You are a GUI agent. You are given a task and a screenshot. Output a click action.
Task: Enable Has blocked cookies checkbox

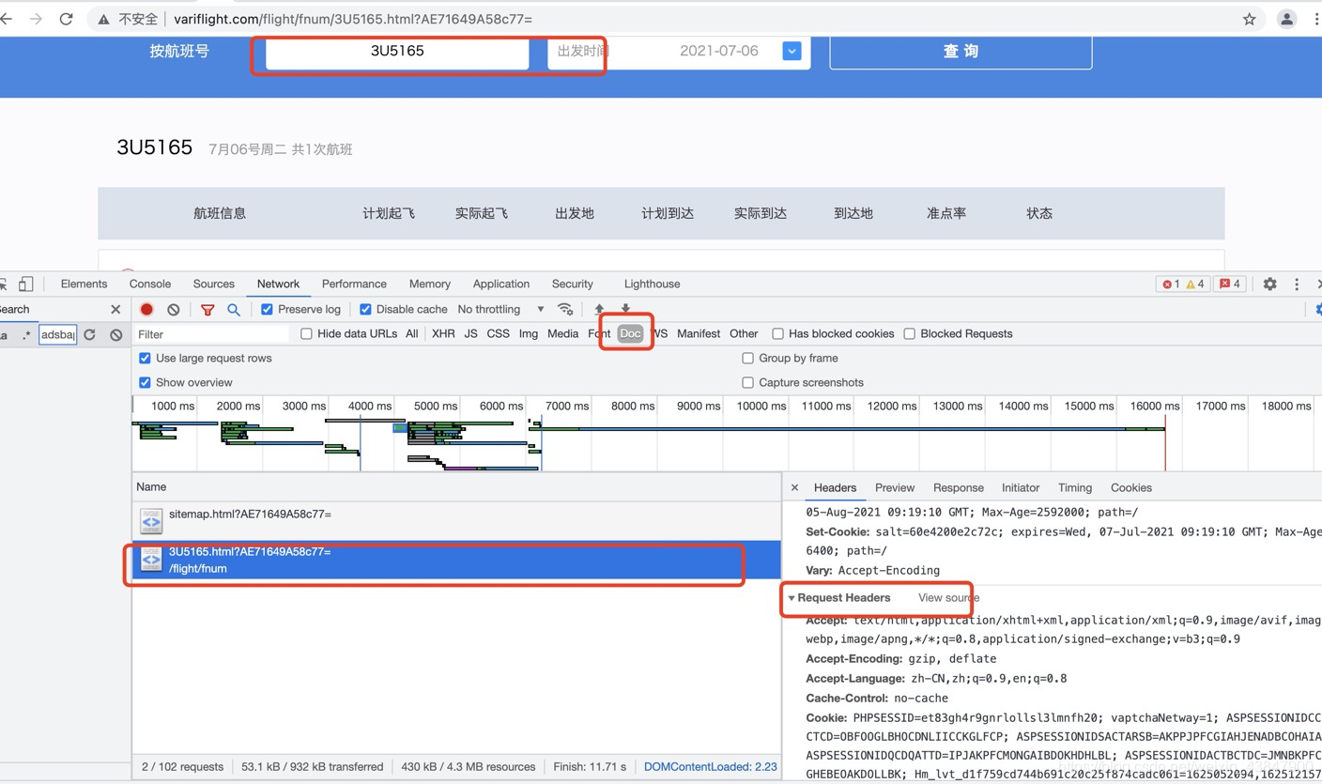777,333
